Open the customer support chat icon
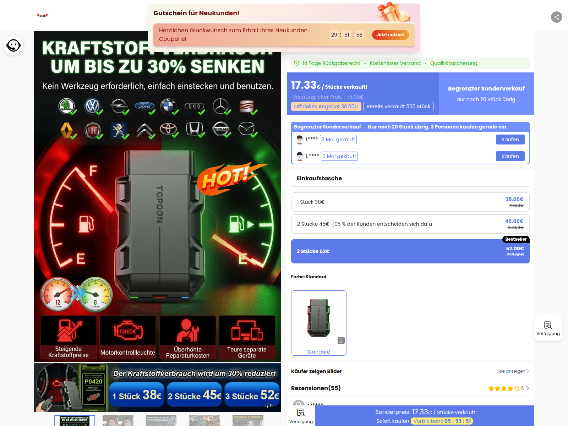568x426 pixels. click(13, 45)
